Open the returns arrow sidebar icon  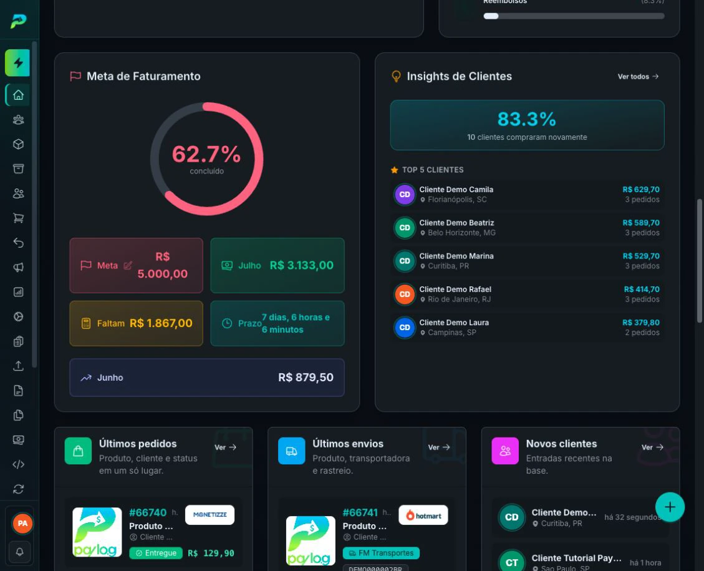point(19,243)
